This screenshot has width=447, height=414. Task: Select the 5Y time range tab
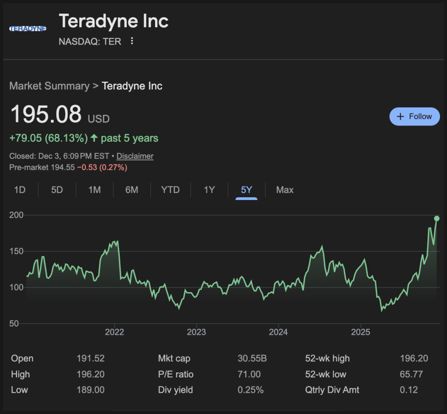(x=246, y=190)
